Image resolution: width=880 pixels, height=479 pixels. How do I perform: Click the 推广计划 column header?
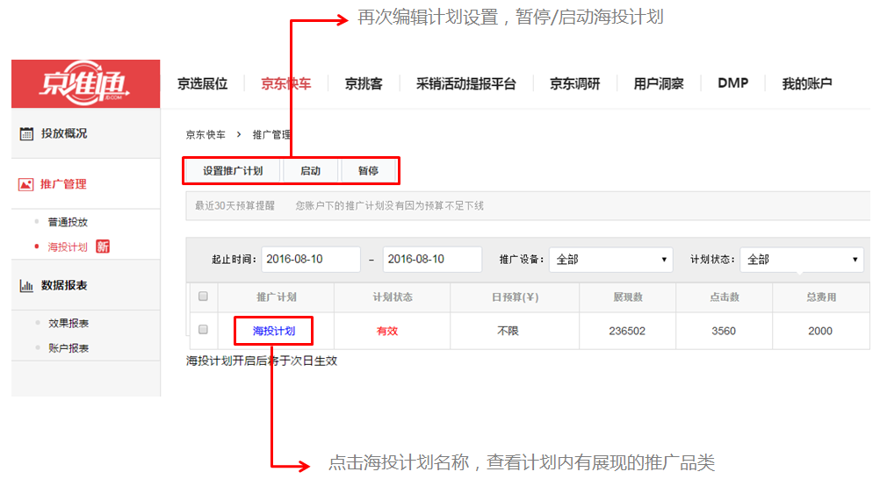(x=276, y=297)
